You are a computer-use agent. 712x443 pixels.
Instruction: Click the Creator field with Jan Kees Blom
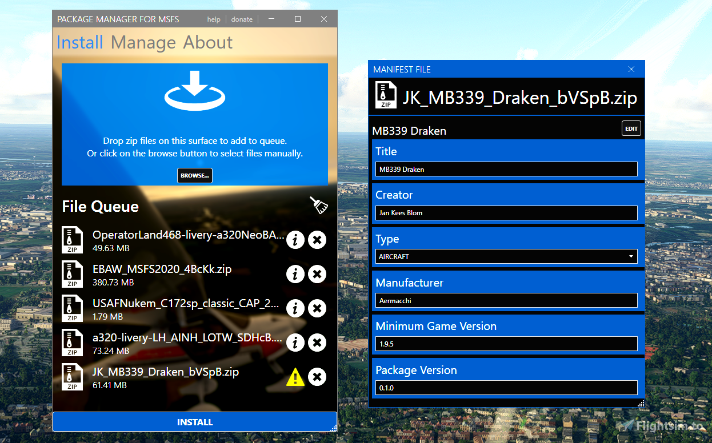[x=506, y=213]
